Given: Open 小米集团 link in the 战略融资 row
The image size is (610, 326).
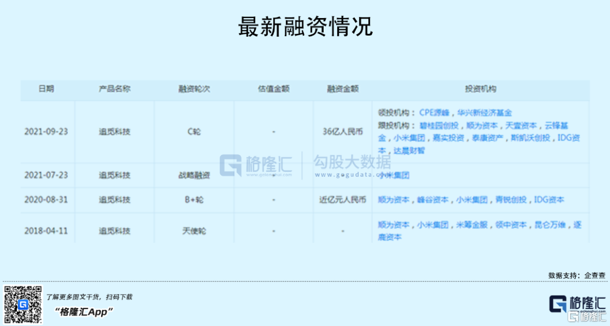Looking at the screenshot, I should (x=394, y=176).
